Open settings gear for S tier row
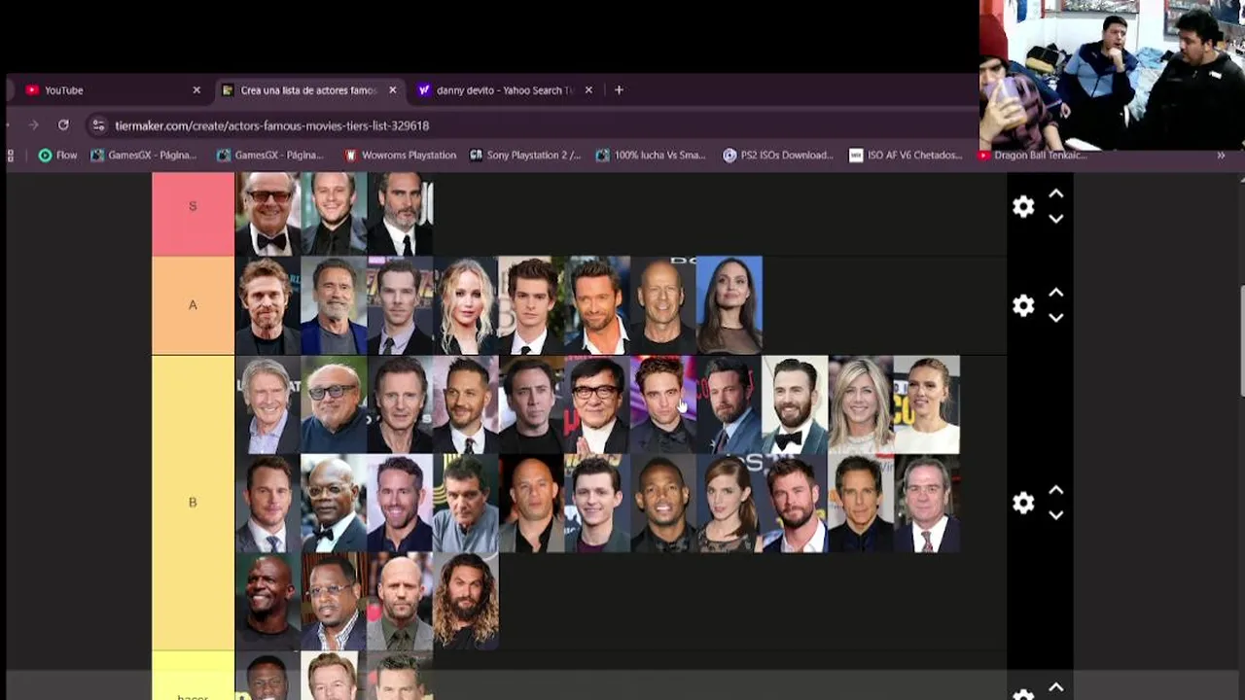1245x700 pixels. (1023, 206)
